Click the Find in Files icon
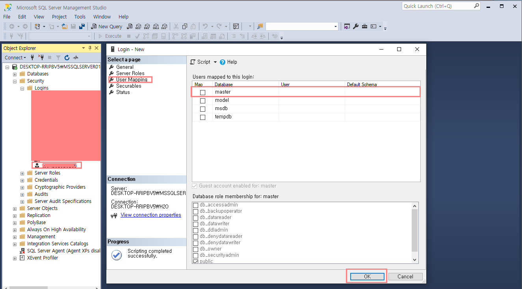 tap(260, 26)
